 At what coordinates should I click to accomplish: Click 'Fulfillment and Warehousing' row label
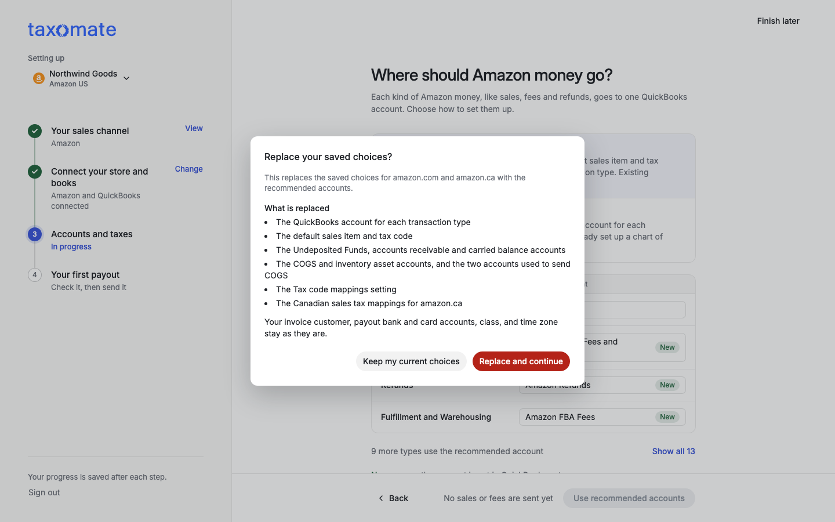point(436,417)
